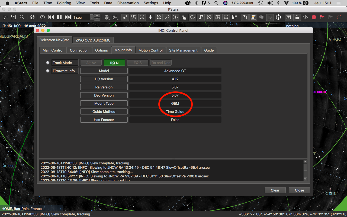Decrease time step with the down arrow

click(x=97, y=19)
